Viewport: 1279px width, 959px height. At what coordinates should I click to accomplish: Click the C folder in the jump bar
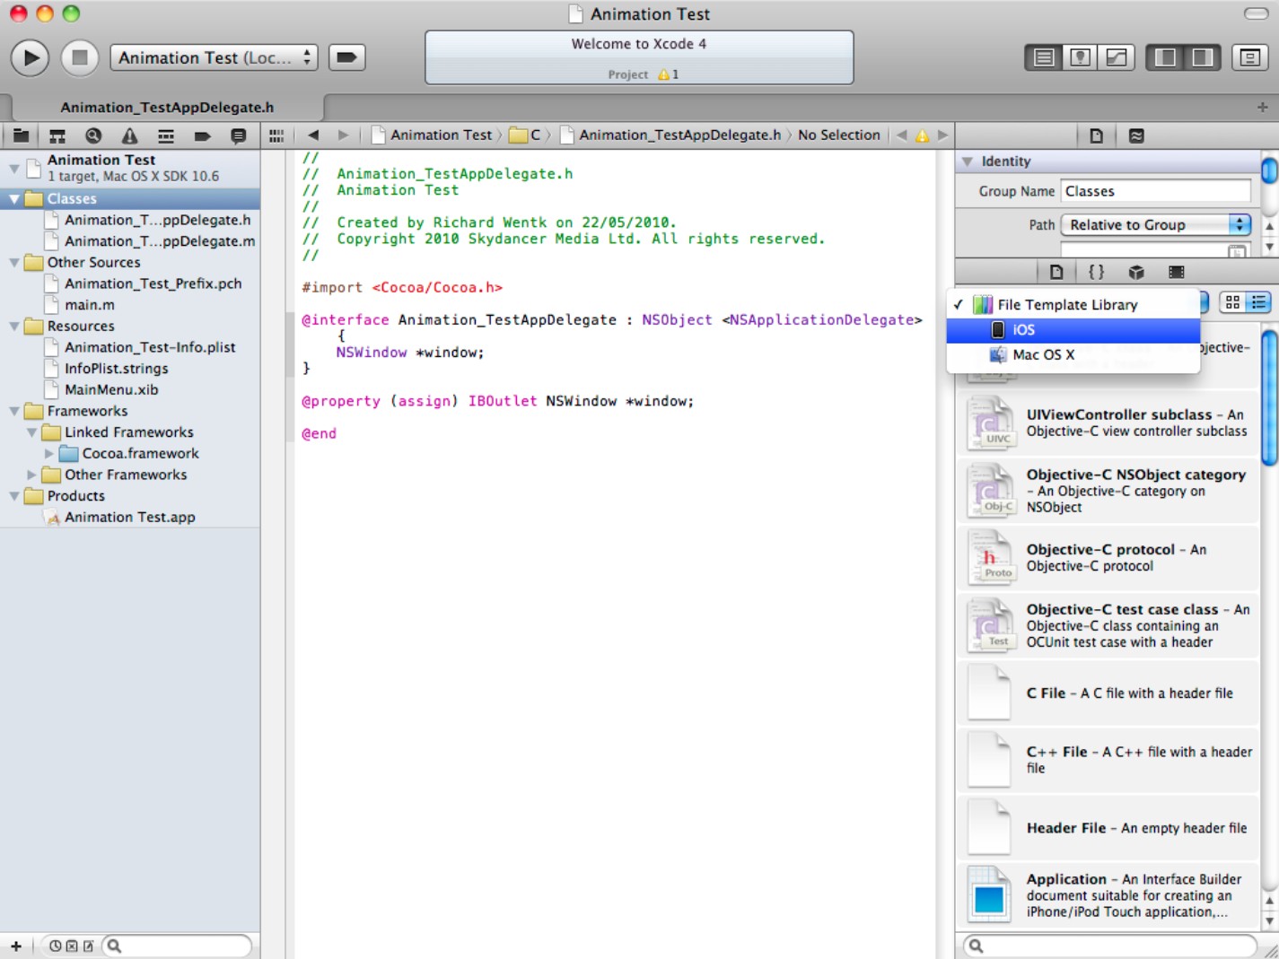tap(525, 135)
